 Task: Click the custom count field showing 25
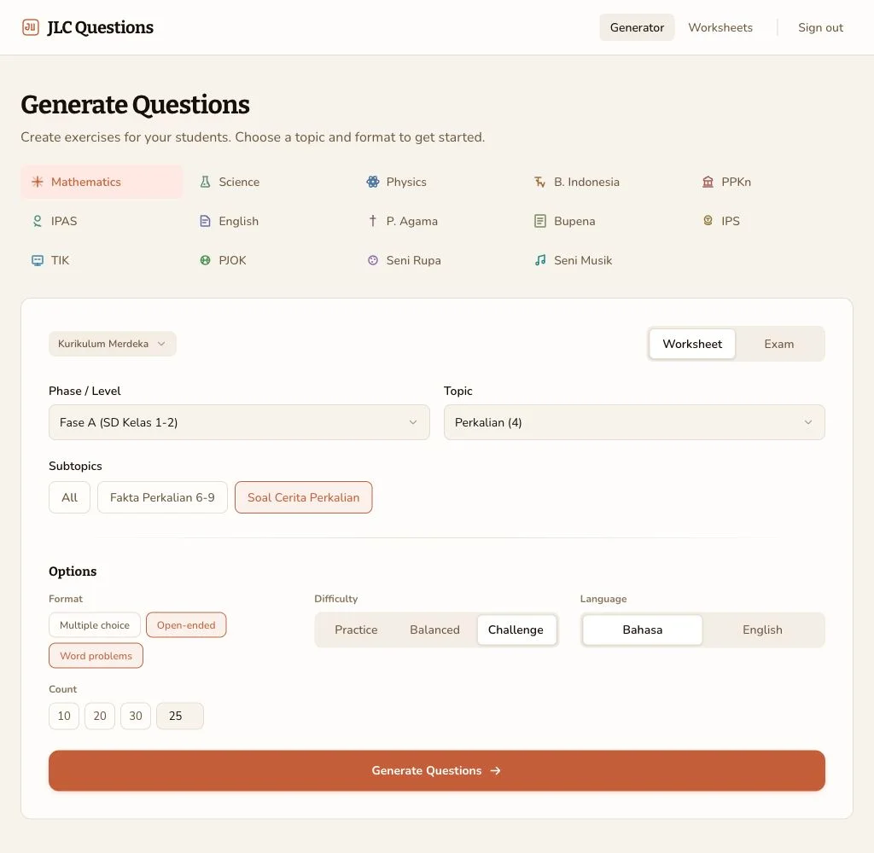(180, 716)
